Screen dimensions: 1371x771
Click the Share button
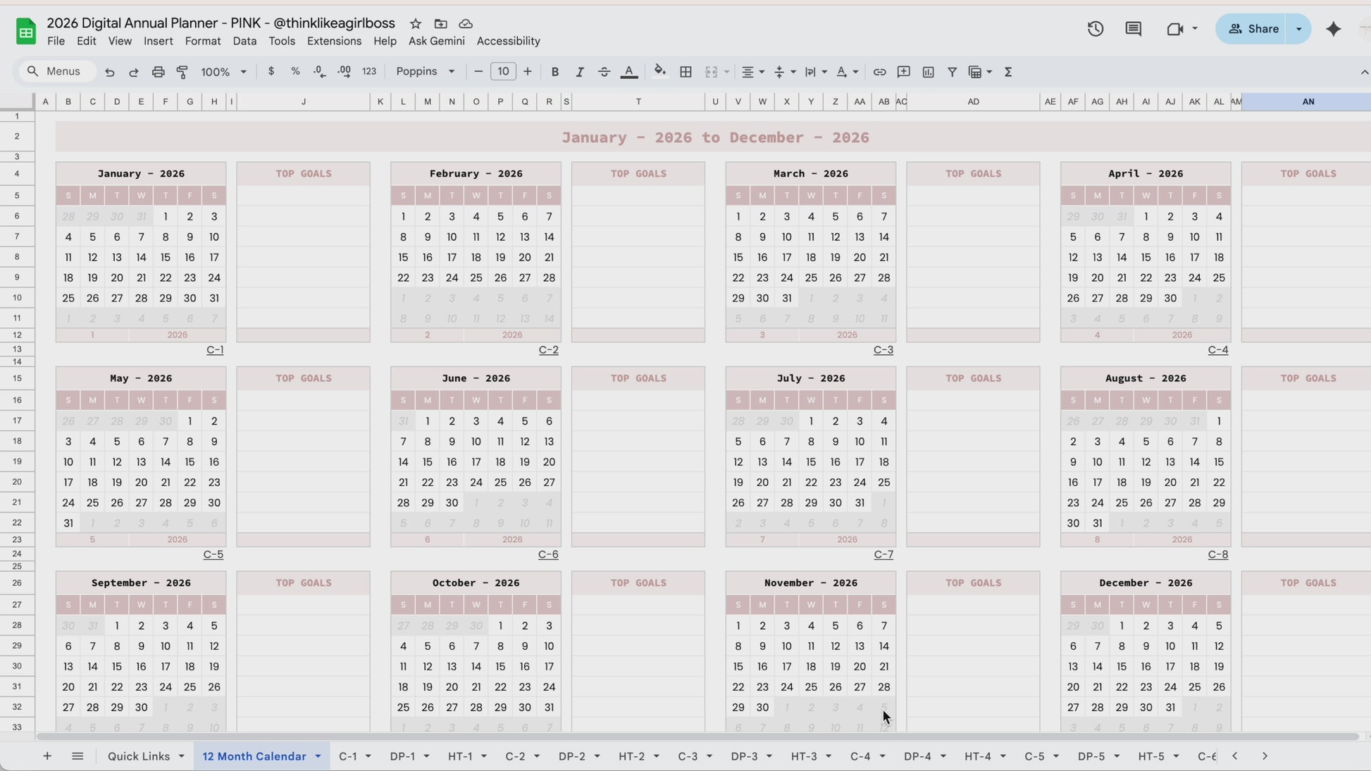[1254, 29]
